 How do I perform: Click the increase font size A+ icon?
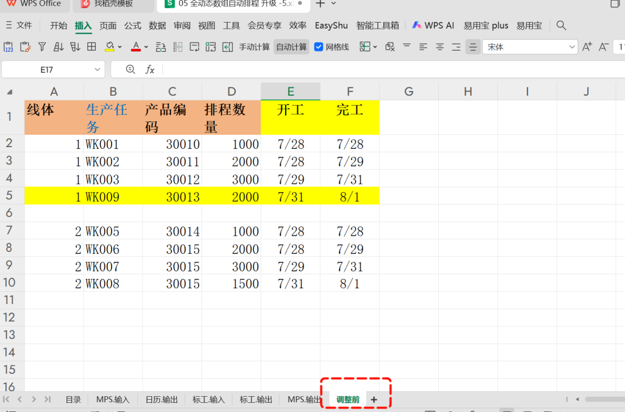pyautogui.click(x=587, y=47)
